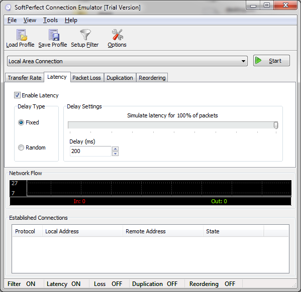Click the app icon in title bar
301x292 pixels.
click(x=8, y=8)
